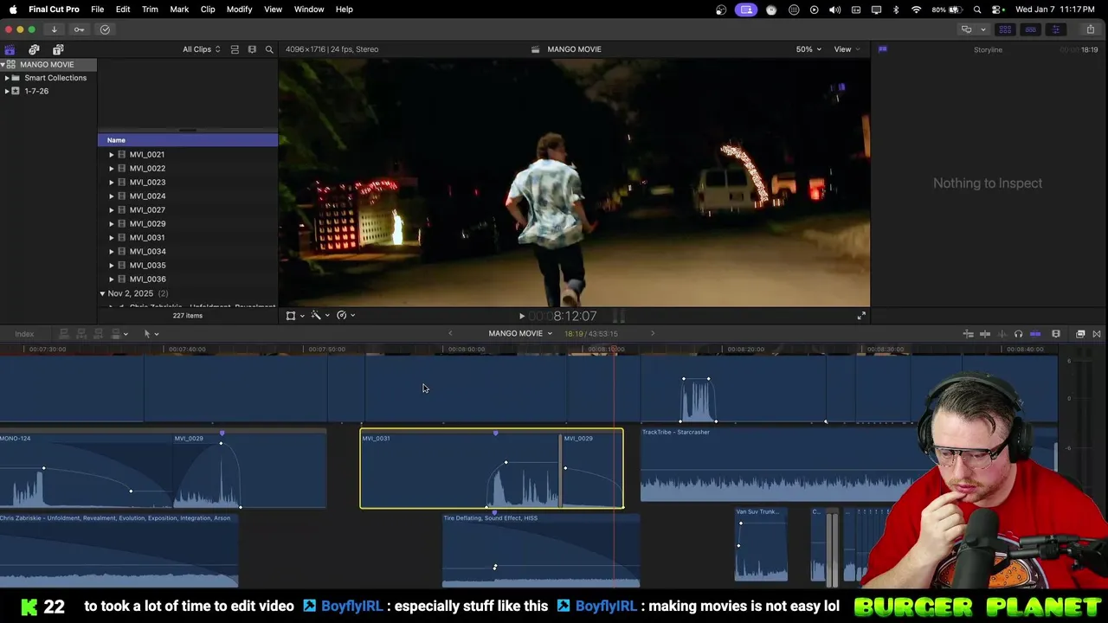Open the viewer View dropdown
Image resolution: width=1108 pixels, height=623 pixels.
847,49
